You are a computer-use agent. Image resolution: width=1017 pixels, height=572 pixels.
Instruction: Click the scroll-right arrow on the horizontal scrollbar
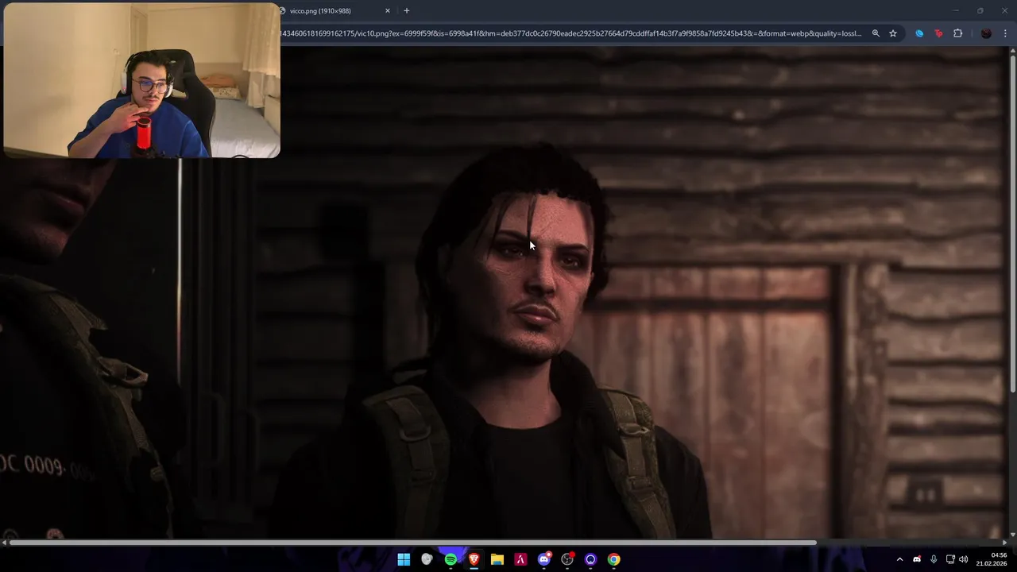1004,543
